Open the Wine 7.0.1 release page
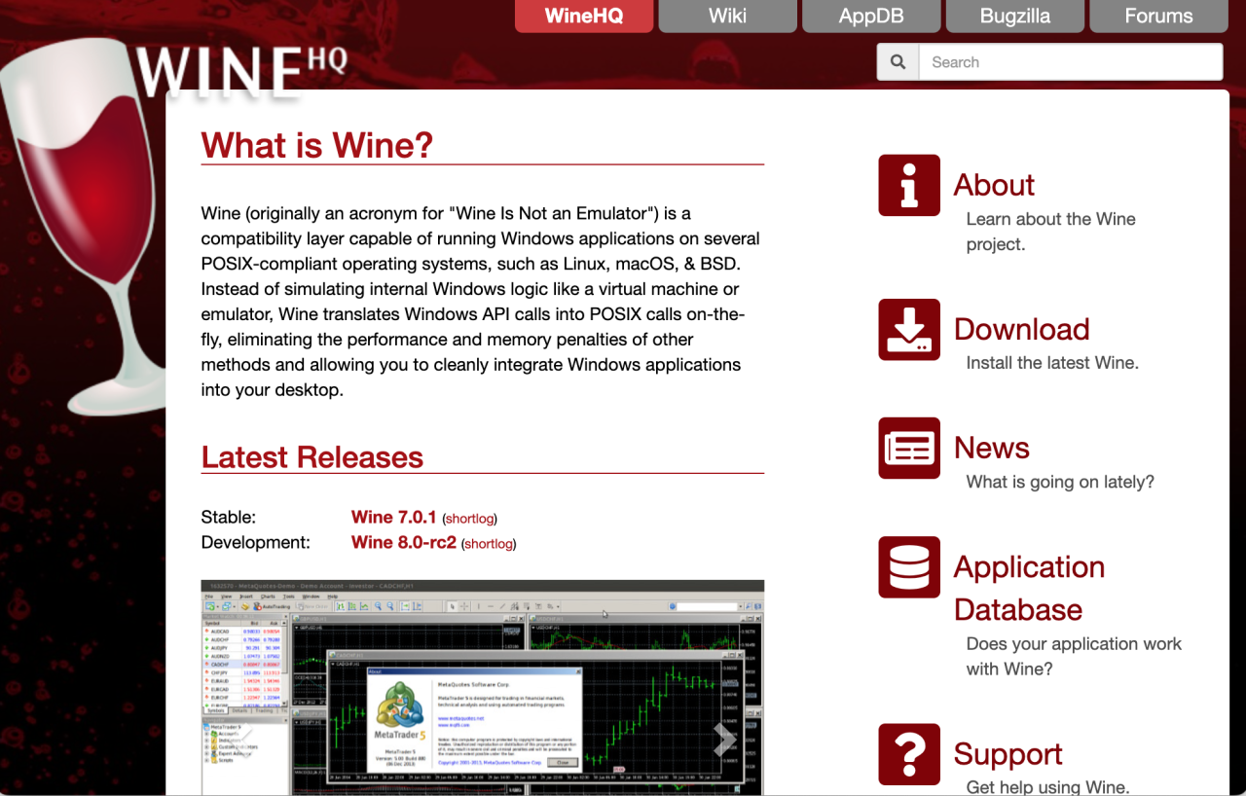The image size is (1246, 796). (x=393, y=517)
